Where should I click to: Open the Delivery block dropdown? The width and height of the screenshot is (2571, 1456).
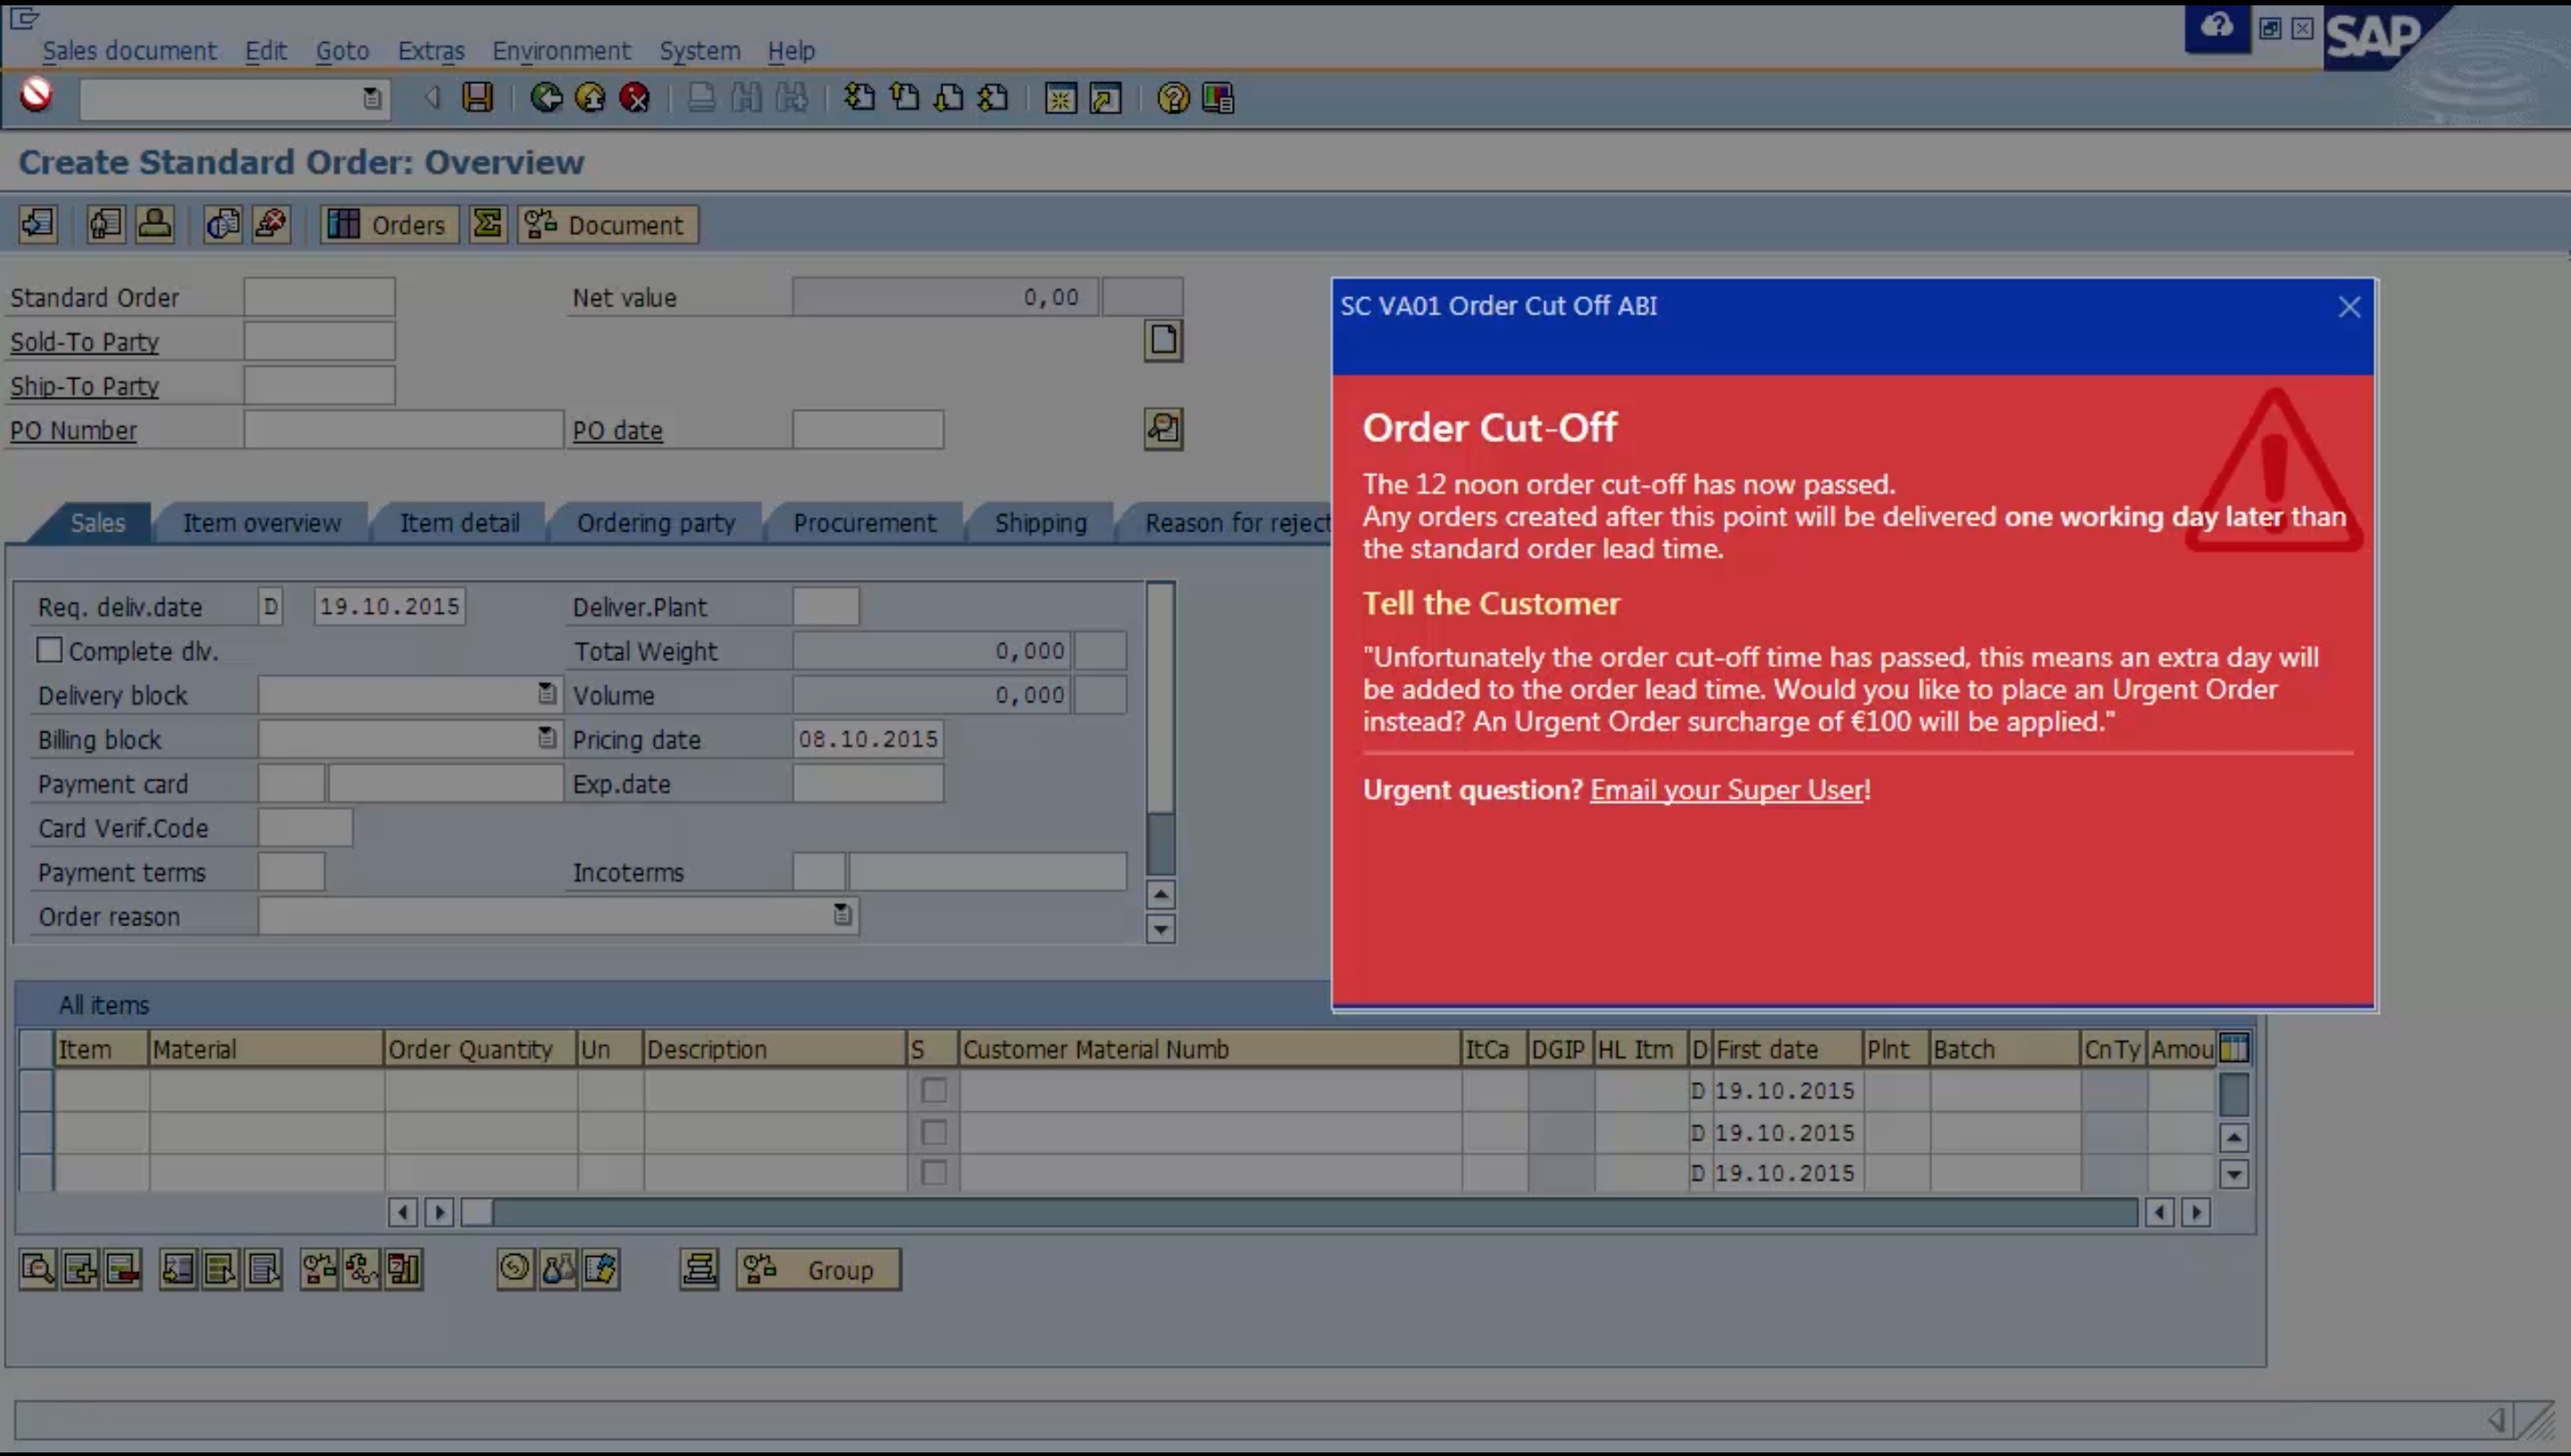tap(546, 693)
